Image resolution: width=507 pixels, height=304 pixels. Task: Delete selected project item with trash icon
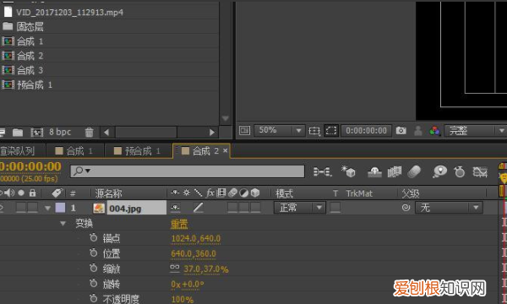click(x=89, y=132)
